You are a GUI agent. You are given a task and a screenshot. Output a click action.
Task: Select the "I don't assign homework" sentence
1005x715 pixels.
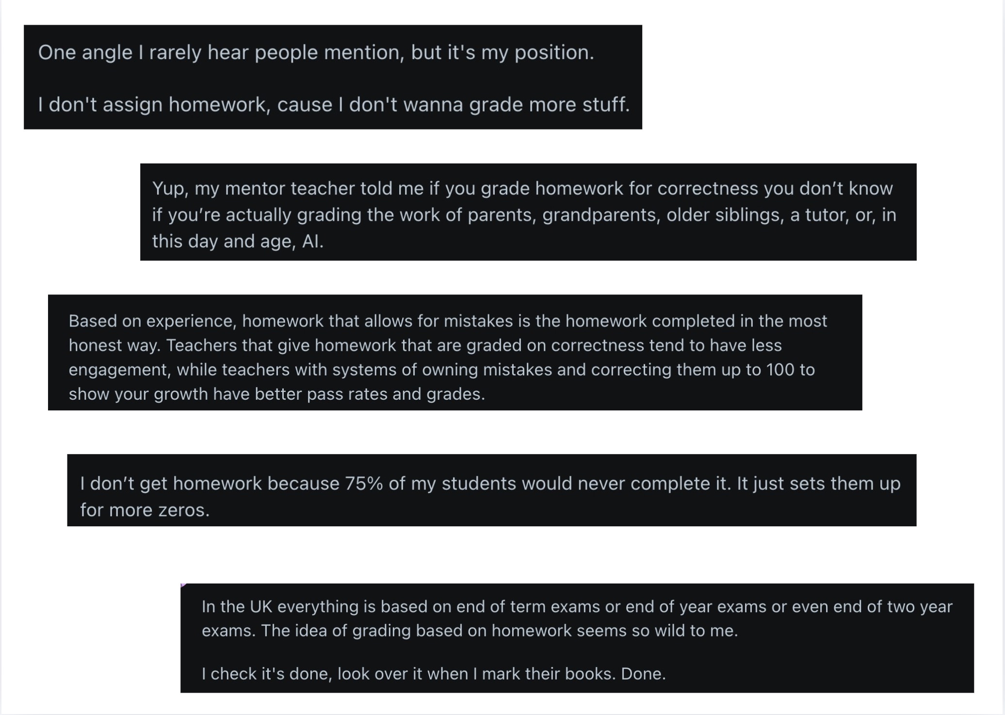click(x=334, y=105)
